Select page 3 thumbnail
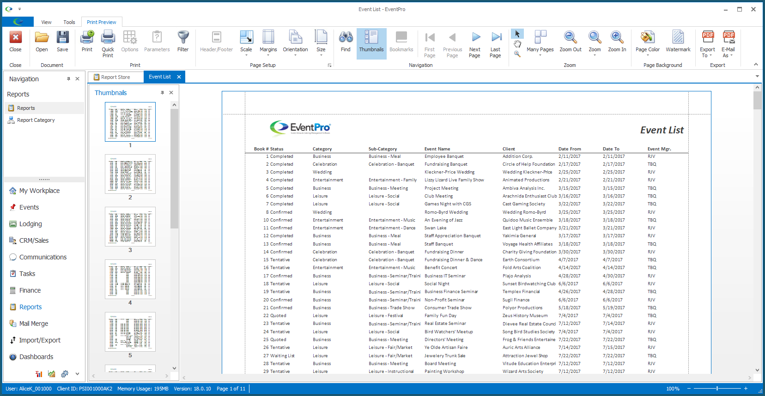The image size is (765, 396). tap(130, 227)
